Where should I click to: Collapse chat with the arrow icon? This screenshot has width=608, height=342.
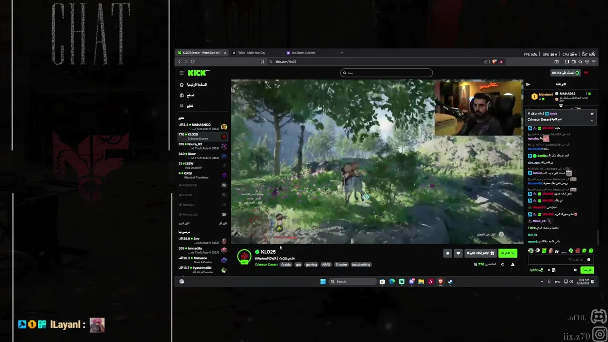point(527,84)
